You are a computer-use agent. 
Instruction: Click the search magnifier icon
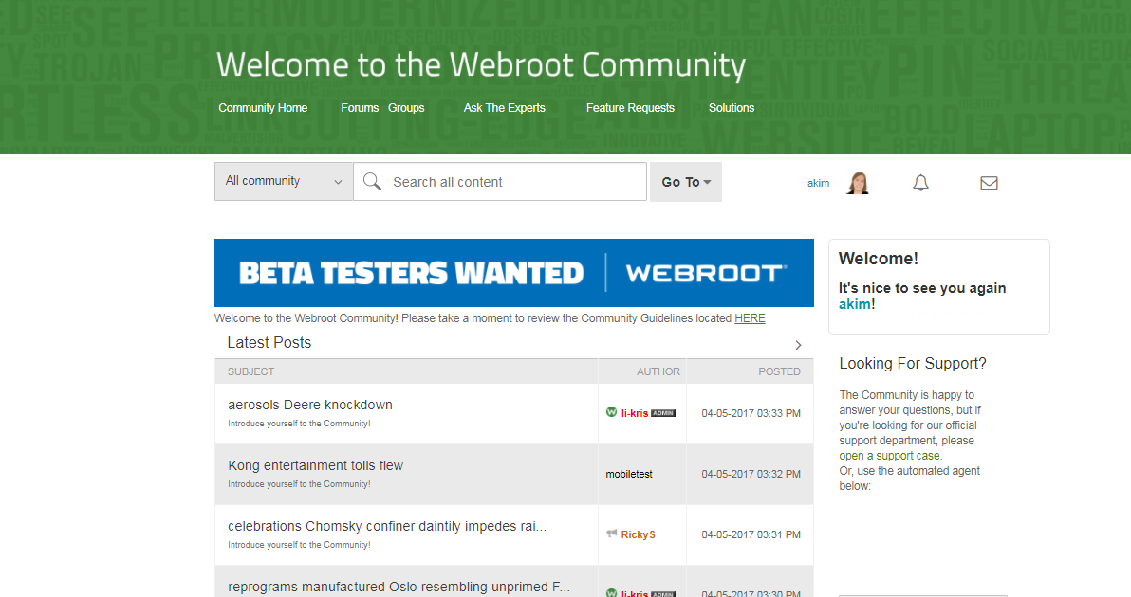point(372,182)
